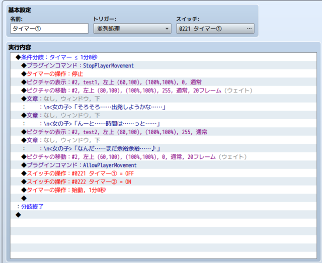322x263 pixels.
Task: Click the 名前 field containing タイマー①
Action: click(x=49, y=29)
